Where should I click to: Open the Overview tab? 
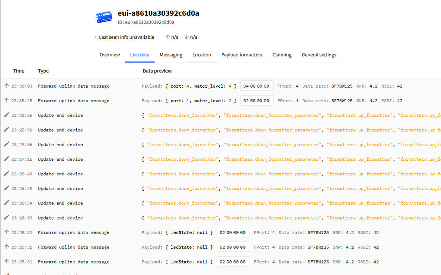tap(110, 55)
